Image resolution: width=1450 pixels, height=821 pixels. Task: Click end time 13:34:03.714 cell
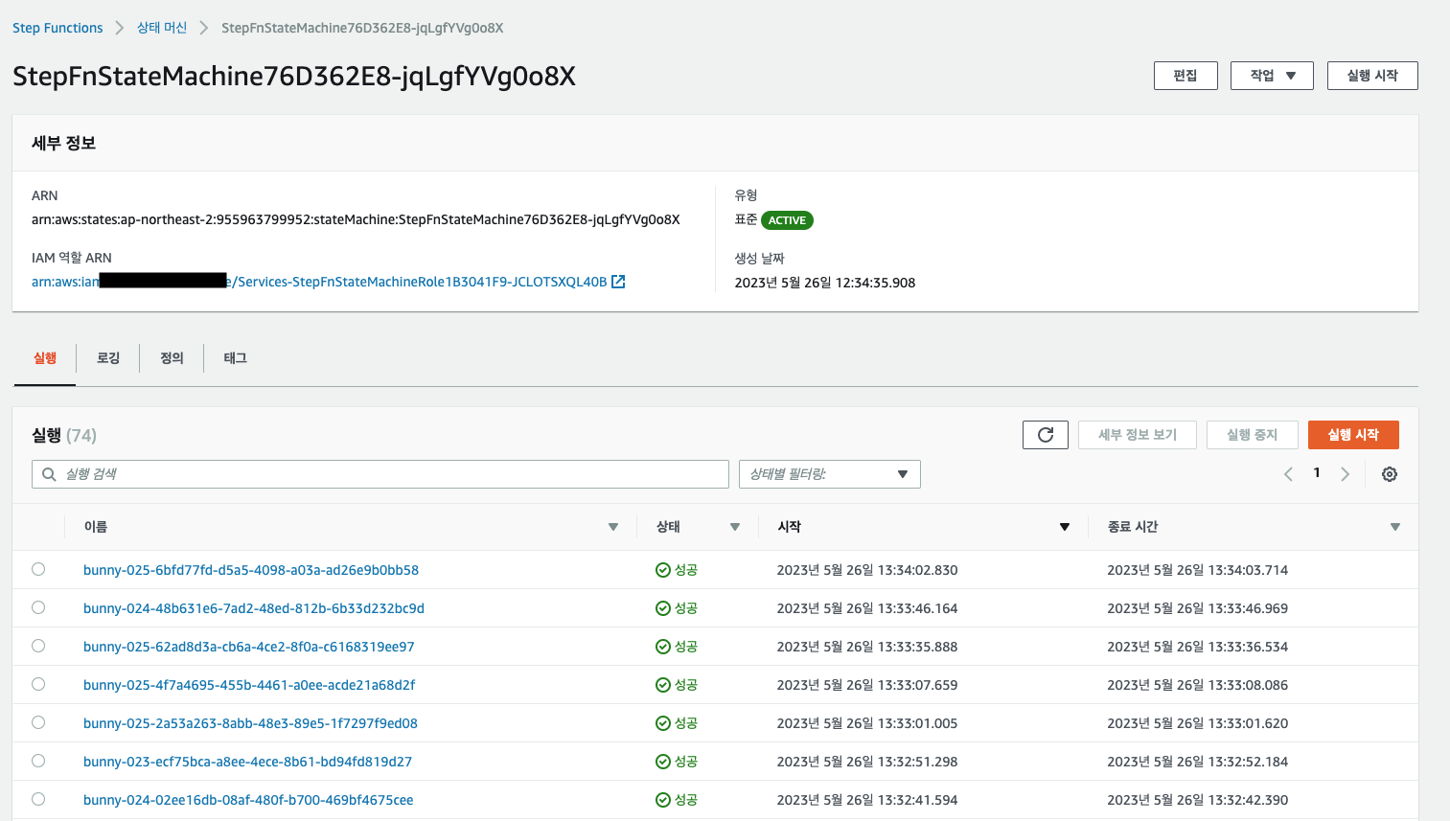1198,570
